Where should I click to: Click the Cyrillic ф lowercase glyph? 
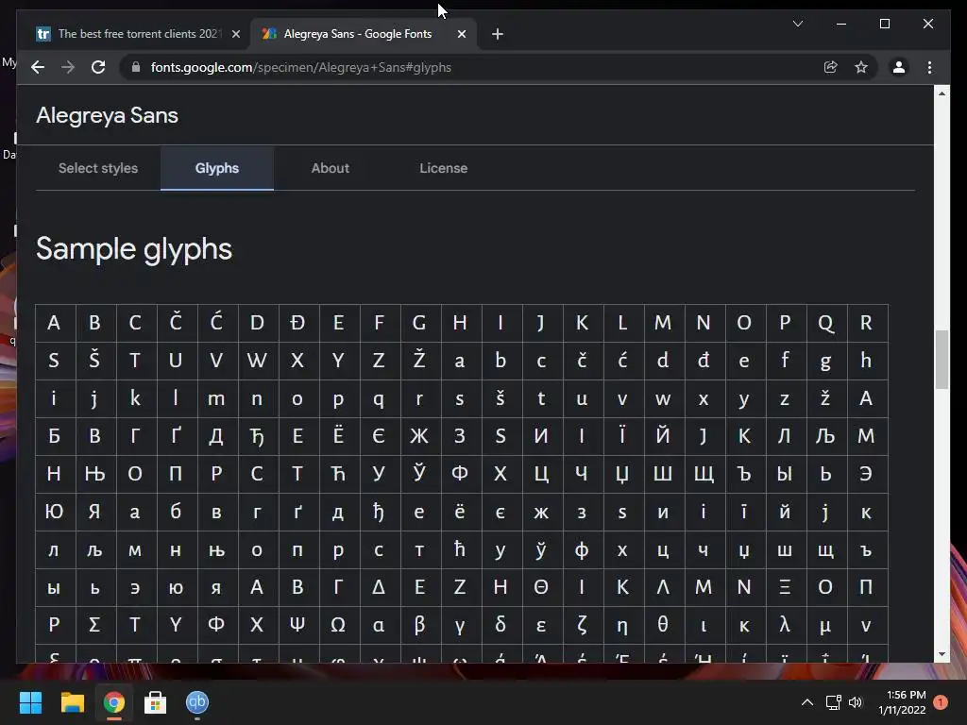(582, 549)
